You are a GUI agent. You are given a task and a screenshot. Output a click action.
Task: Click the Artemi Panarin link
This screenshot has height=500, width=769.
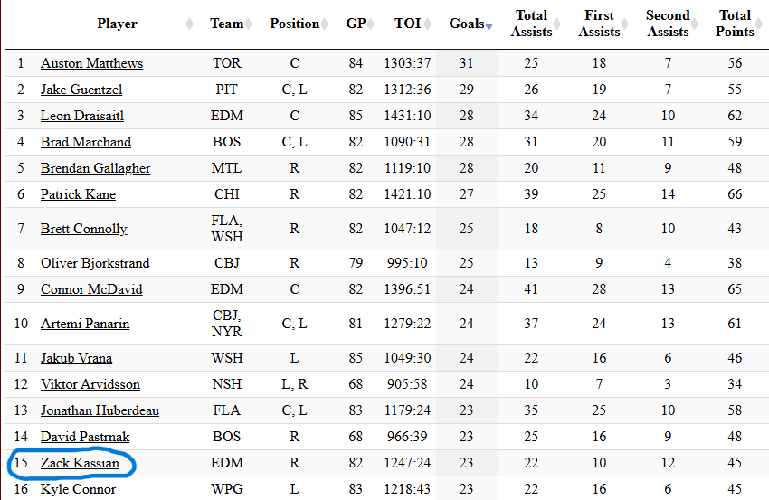click(x=85, y=324)
